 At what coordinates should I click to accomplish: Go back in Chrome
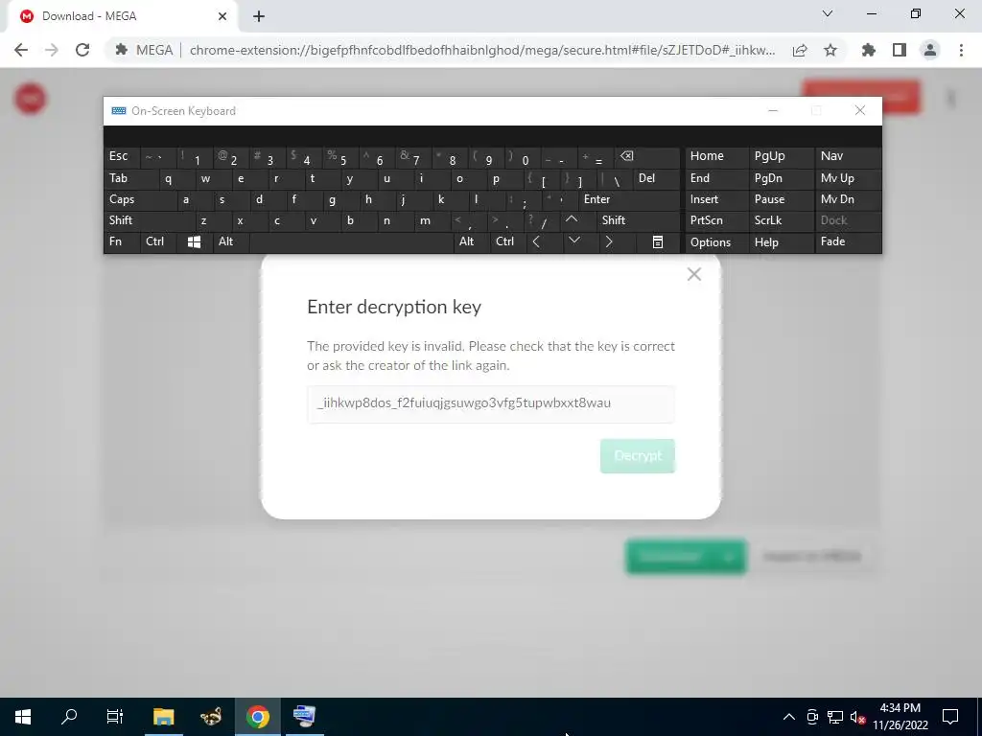(21, 50)
